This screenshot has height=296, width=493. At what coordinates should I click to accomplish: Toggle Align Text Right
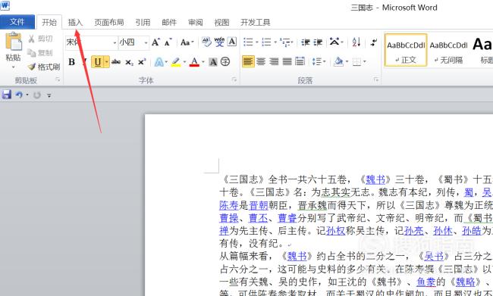point(274,62)
